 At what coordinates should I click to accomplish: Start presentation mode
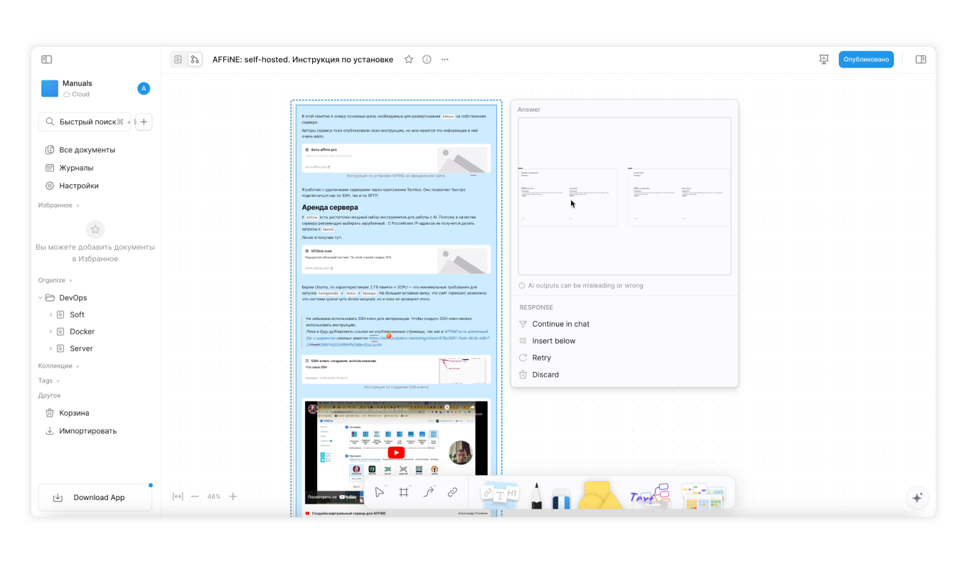pyautogui.click(x=824, y=60)
